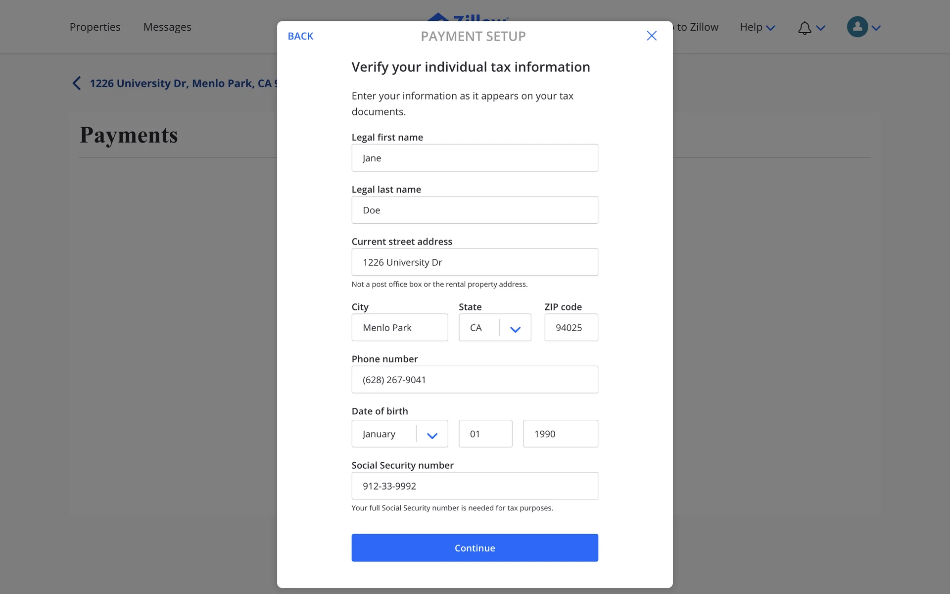The image size is (950, 594).
Task: Expand the chevron next to the avatar
Action: click(876, 28)
